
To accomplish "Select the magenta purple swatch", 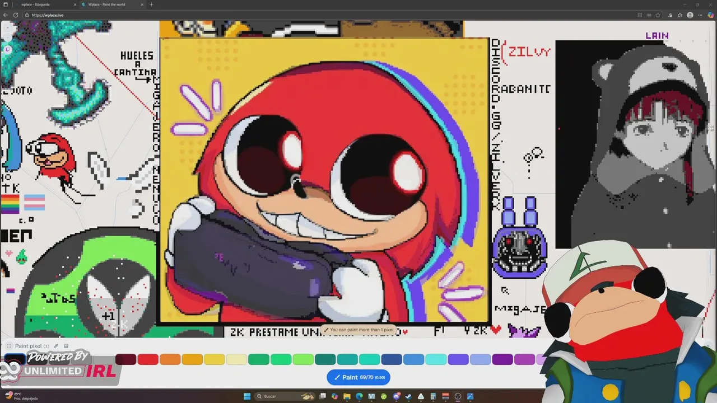I will (524, 359).
